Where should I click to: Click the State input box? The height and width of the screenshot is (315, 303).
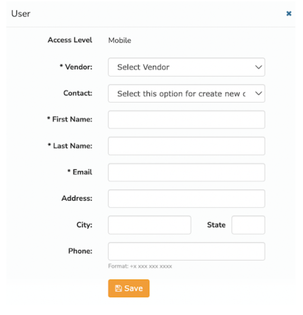point(248,225)
